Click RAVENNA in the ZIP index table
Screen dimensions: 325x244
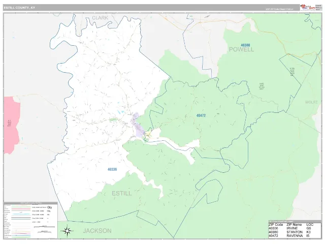(x=295, y=236)
